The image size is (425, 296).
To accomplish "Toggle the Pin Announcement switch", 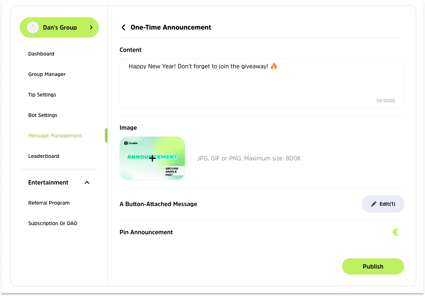I will tap(398, 232).
